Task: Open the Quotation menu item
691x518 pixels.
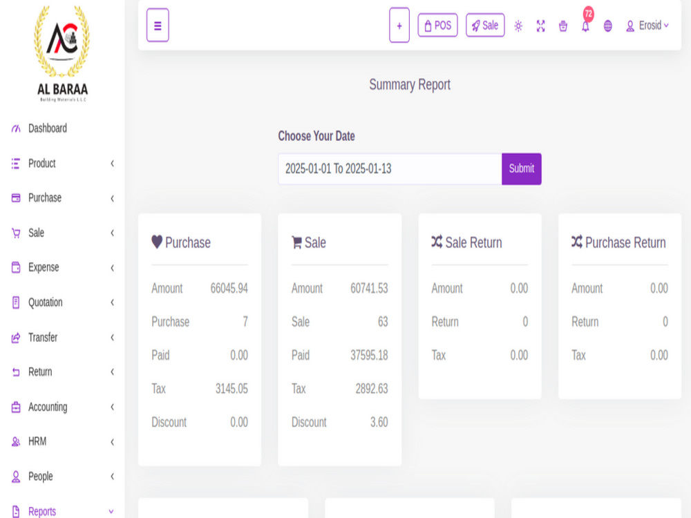Action: click(x=45, y=303)
